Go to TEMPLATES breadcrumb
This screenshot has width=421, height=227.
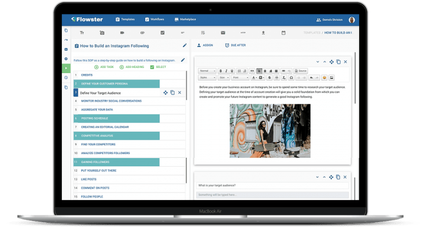[x=312, y=33]
